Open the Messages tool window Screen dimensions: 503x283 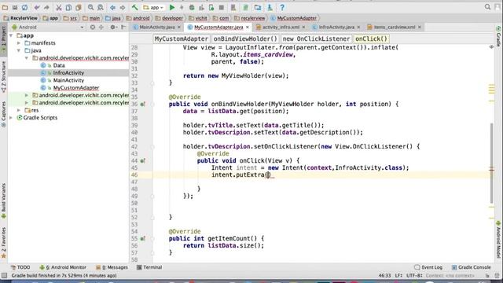pyautogui.click(x=112, y=267)
